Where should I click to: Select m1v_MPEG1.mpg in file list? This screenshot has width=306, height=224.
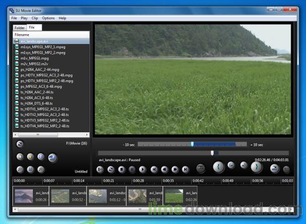(35, 58)
